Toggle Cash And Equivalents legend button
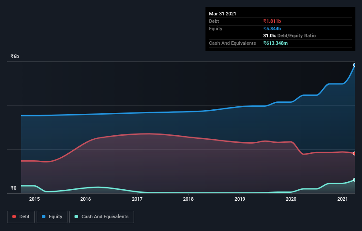This screenshot has width=362, height=231. [101, 217]
